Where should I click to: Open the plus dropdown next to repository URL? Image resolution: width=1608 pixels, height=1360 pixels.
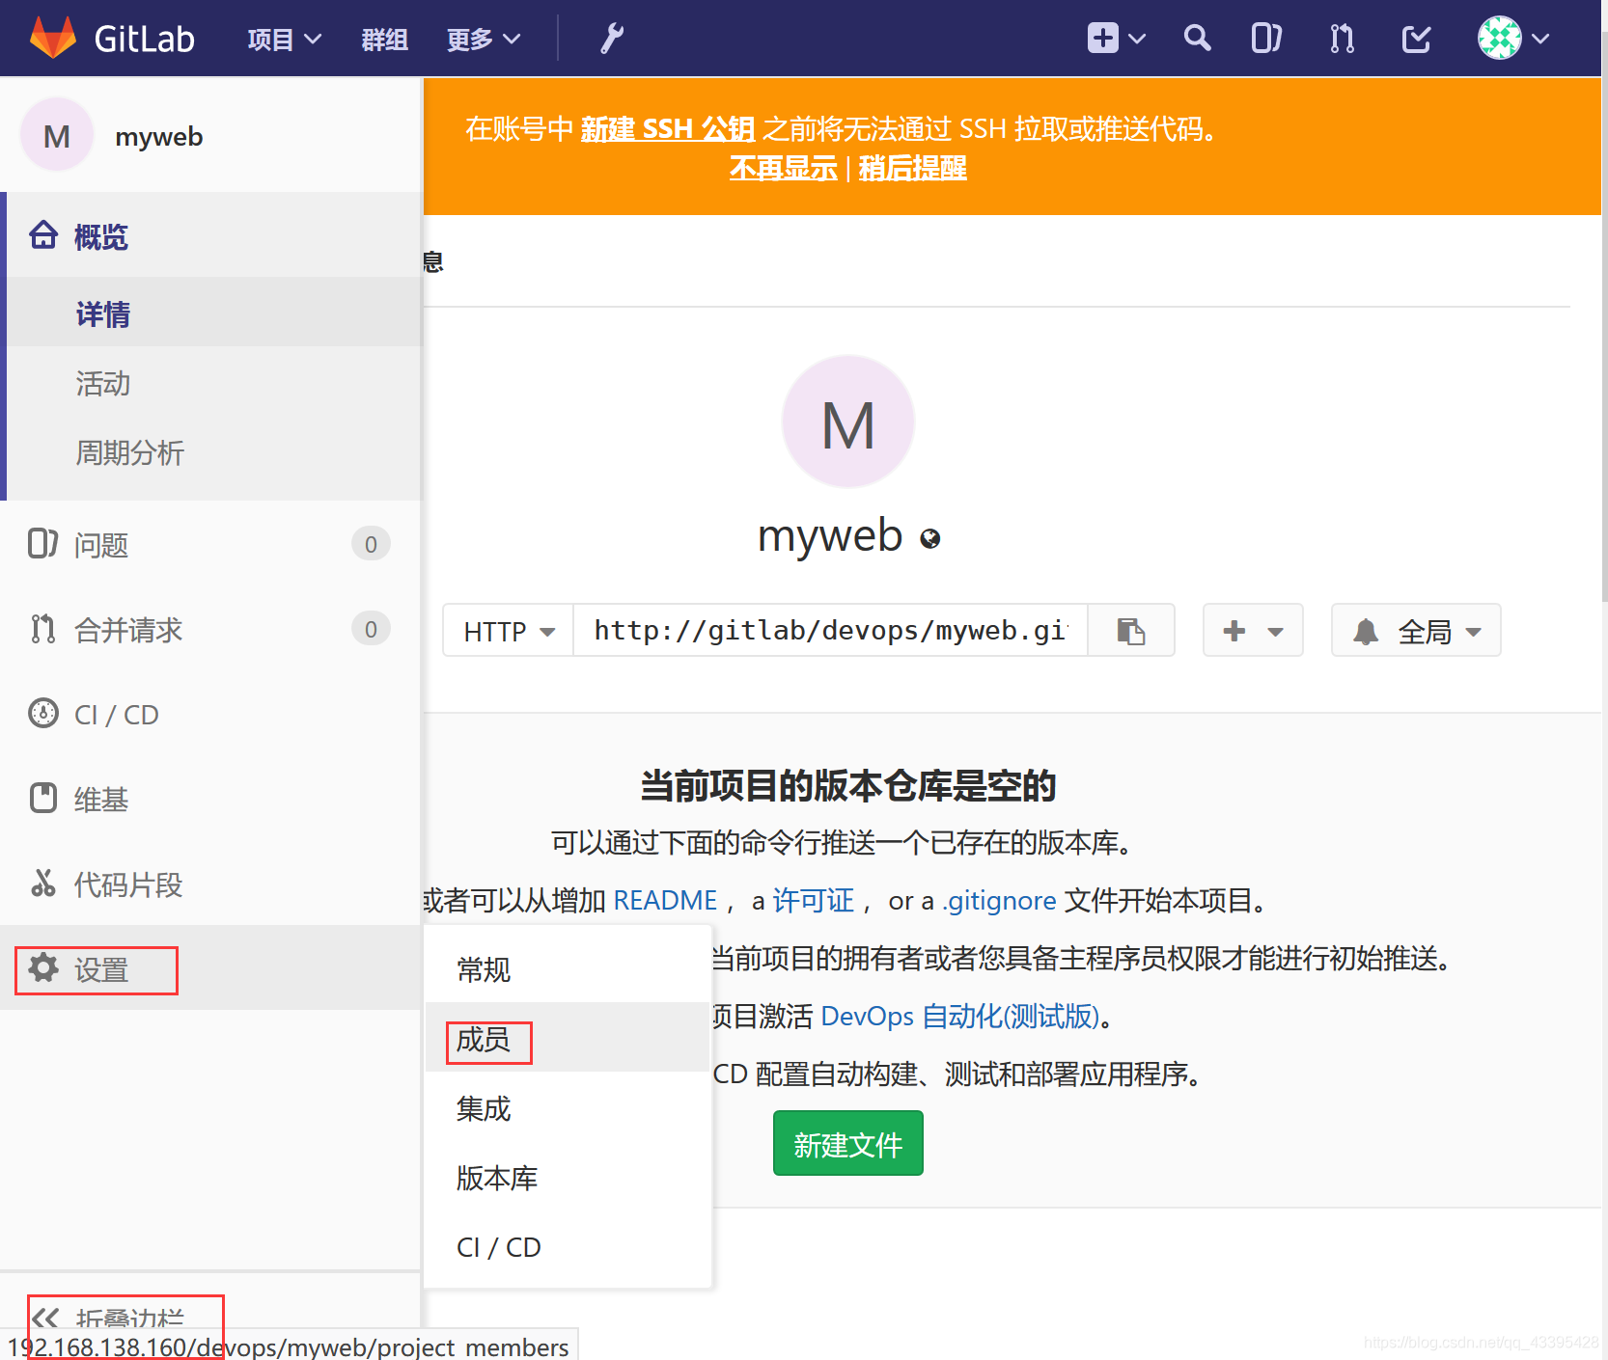click(x=1253, y=631)
